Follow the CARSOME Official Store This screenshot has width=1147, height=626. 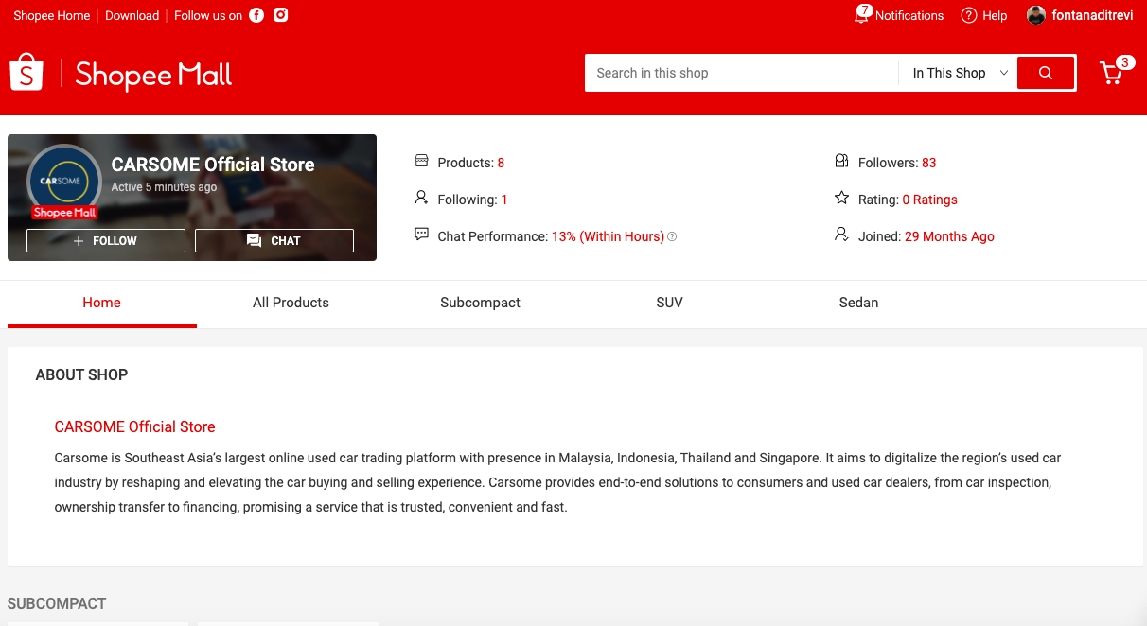(106, 241)
